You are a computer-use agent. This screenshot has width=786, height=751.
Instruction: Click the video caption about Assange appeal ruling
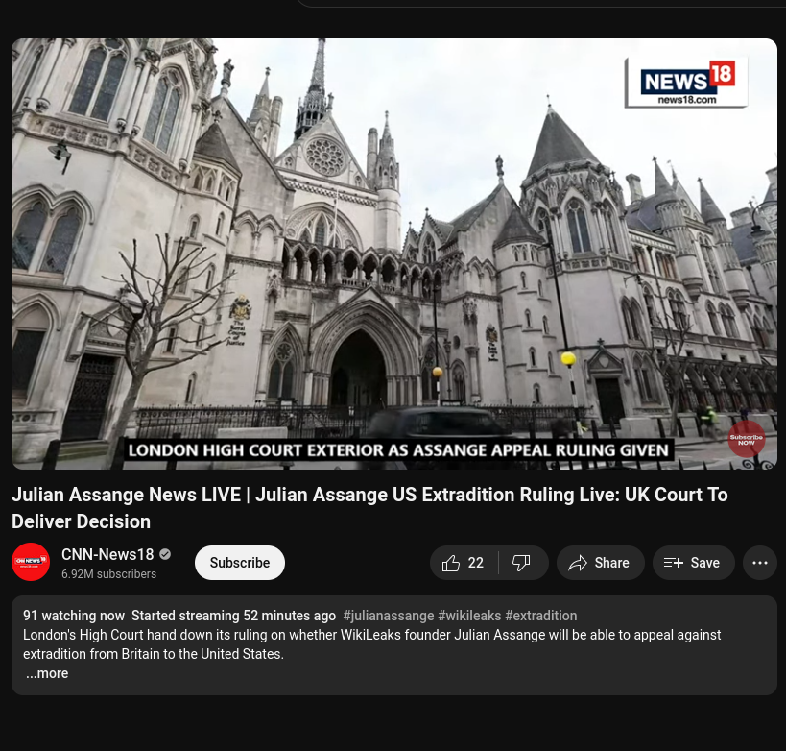(398, 450)
